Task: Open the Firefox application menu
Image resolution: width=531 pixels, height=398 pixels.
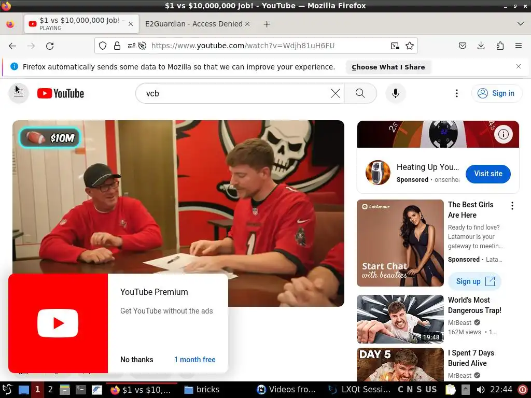Action: click(519, 46)
